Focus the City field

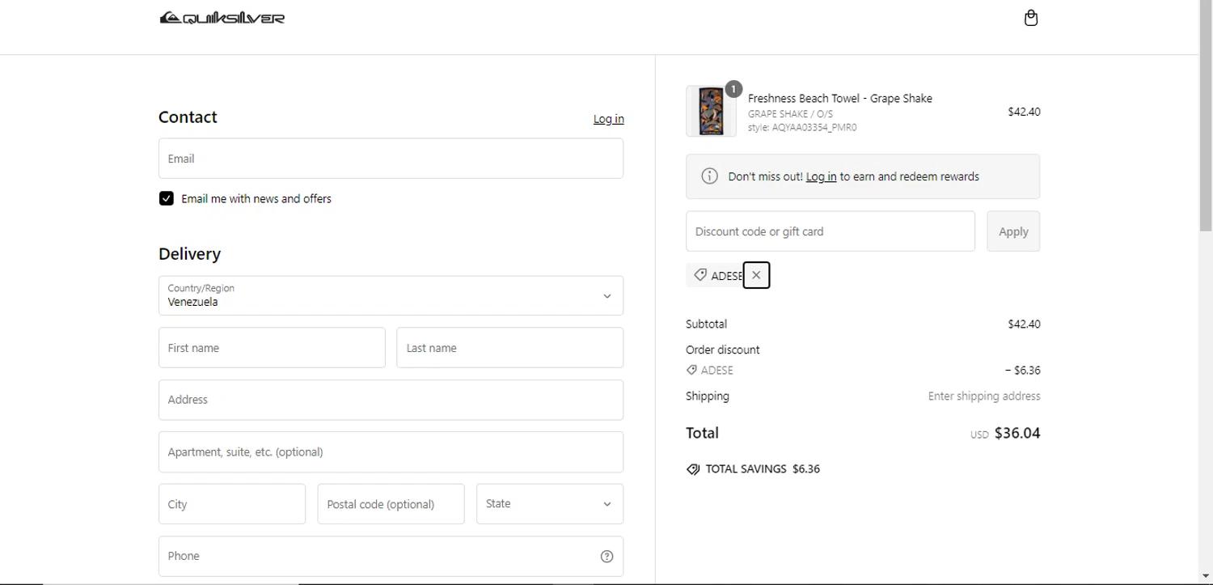pos(232,504)
